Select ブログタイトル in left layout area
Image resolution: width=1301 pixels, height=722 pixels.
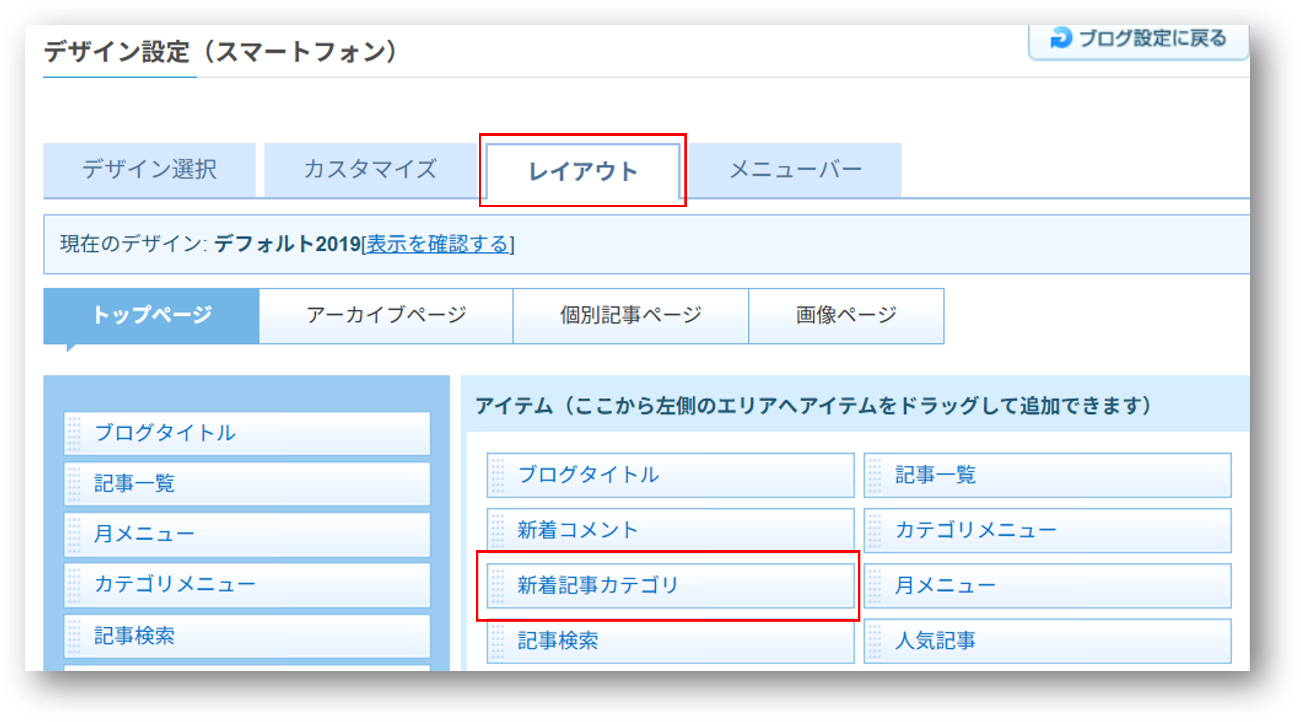[x=247, y=433]
